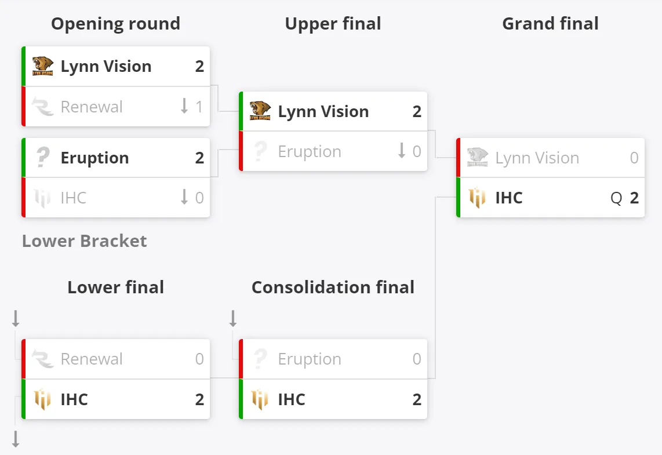Screen dimensions: 662x455
Task: Click Eruption question mark logo in Opening round
Action: (43, 158)
